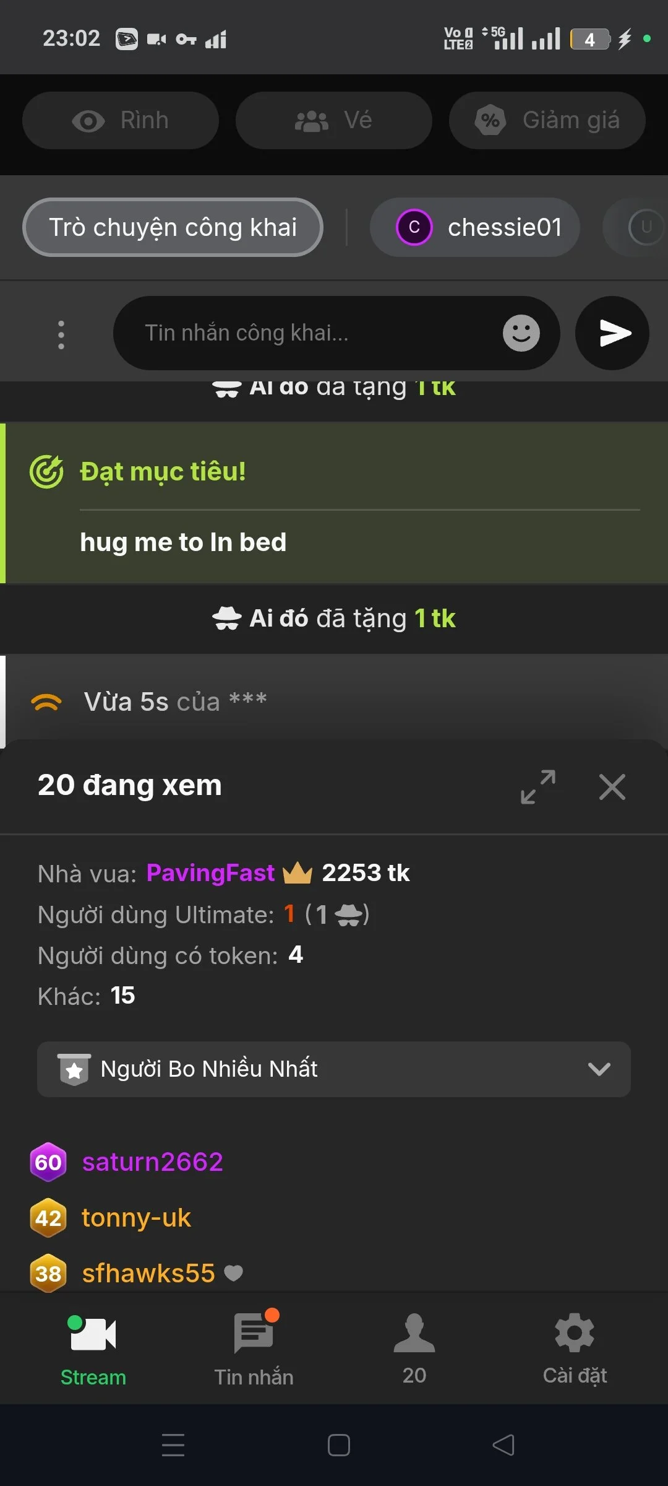Tap the Giảm giá discount button
This screenshot has height=1486, width=668.
tap(547, 121)
